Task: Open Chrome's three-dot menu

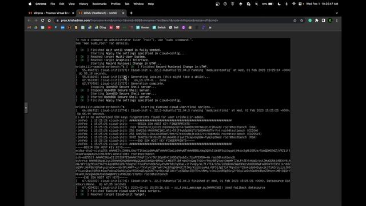Action: pos(337,21)
